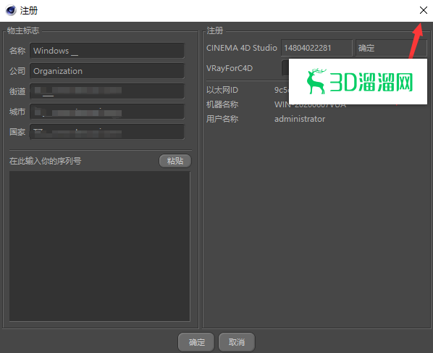
Task: Focus the 城市 city input field
Action: [x=107, y=112]
